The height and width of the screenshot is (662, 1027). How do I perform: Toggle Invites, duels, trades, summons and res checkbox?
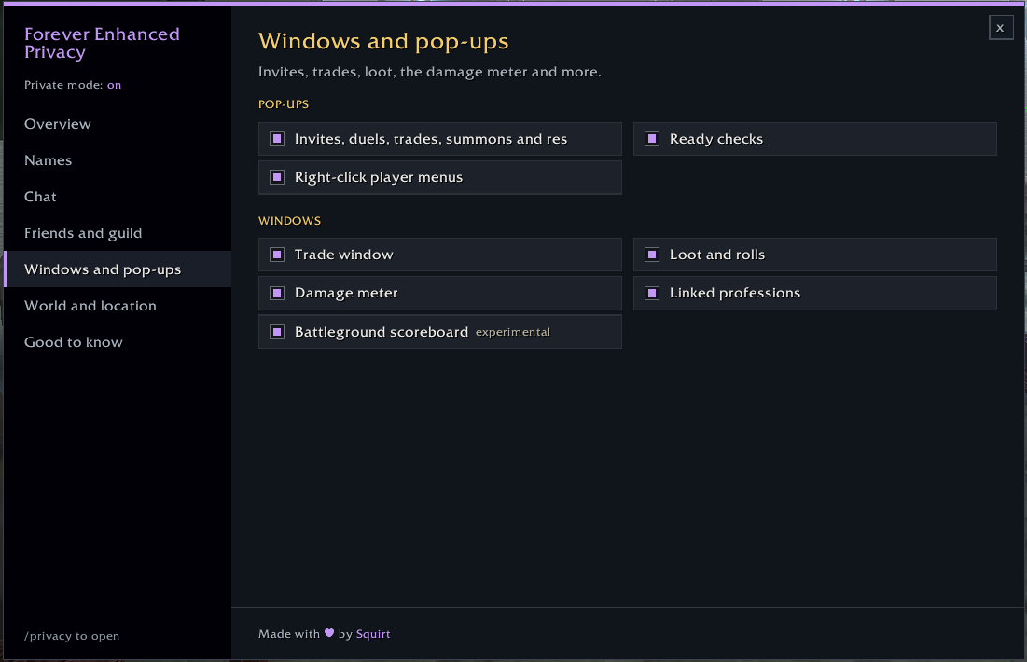point(277,139)
